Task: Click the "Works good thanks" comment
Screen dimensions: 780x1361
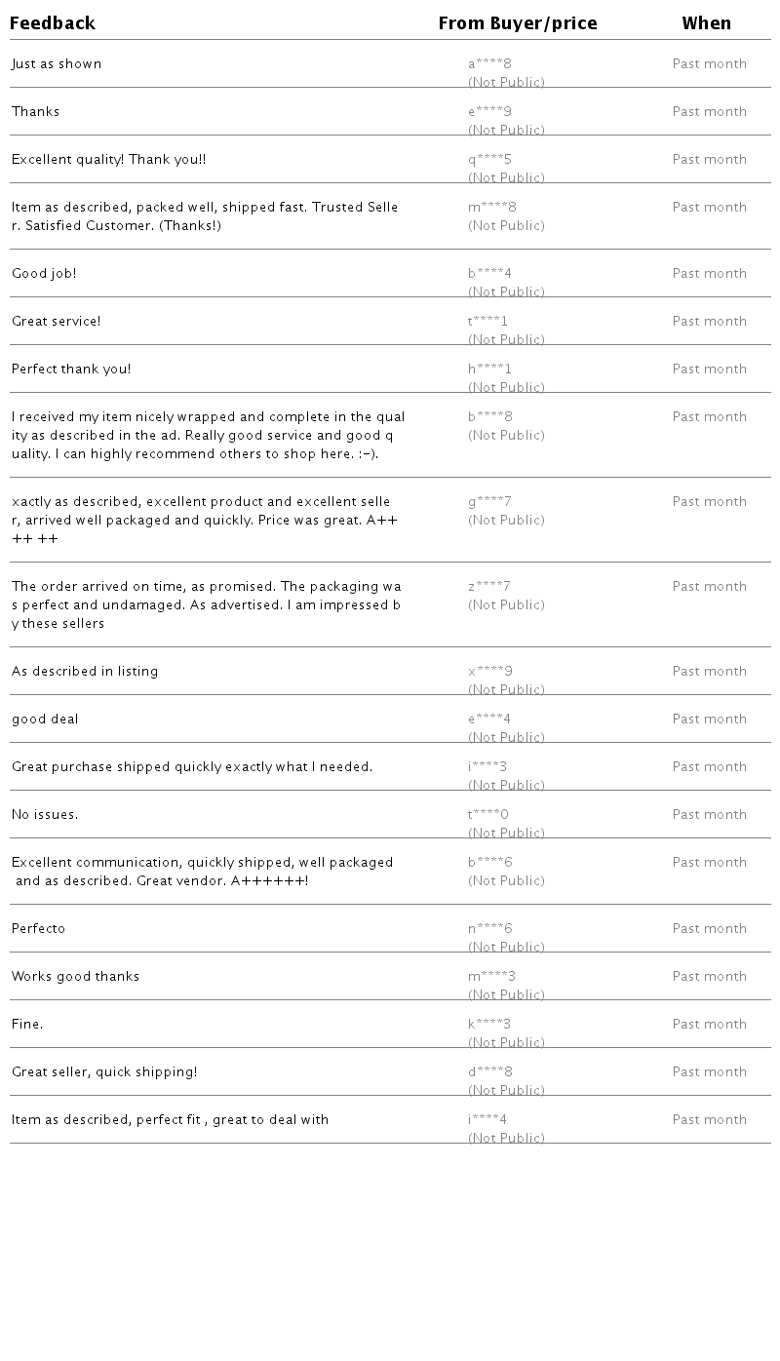Action: tap(75, 977)
